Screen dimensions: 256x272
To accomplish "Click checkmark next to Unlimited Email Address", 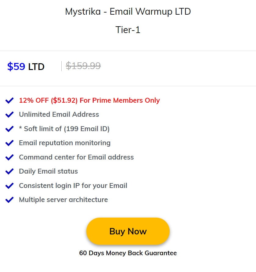I will coord(9,115).
